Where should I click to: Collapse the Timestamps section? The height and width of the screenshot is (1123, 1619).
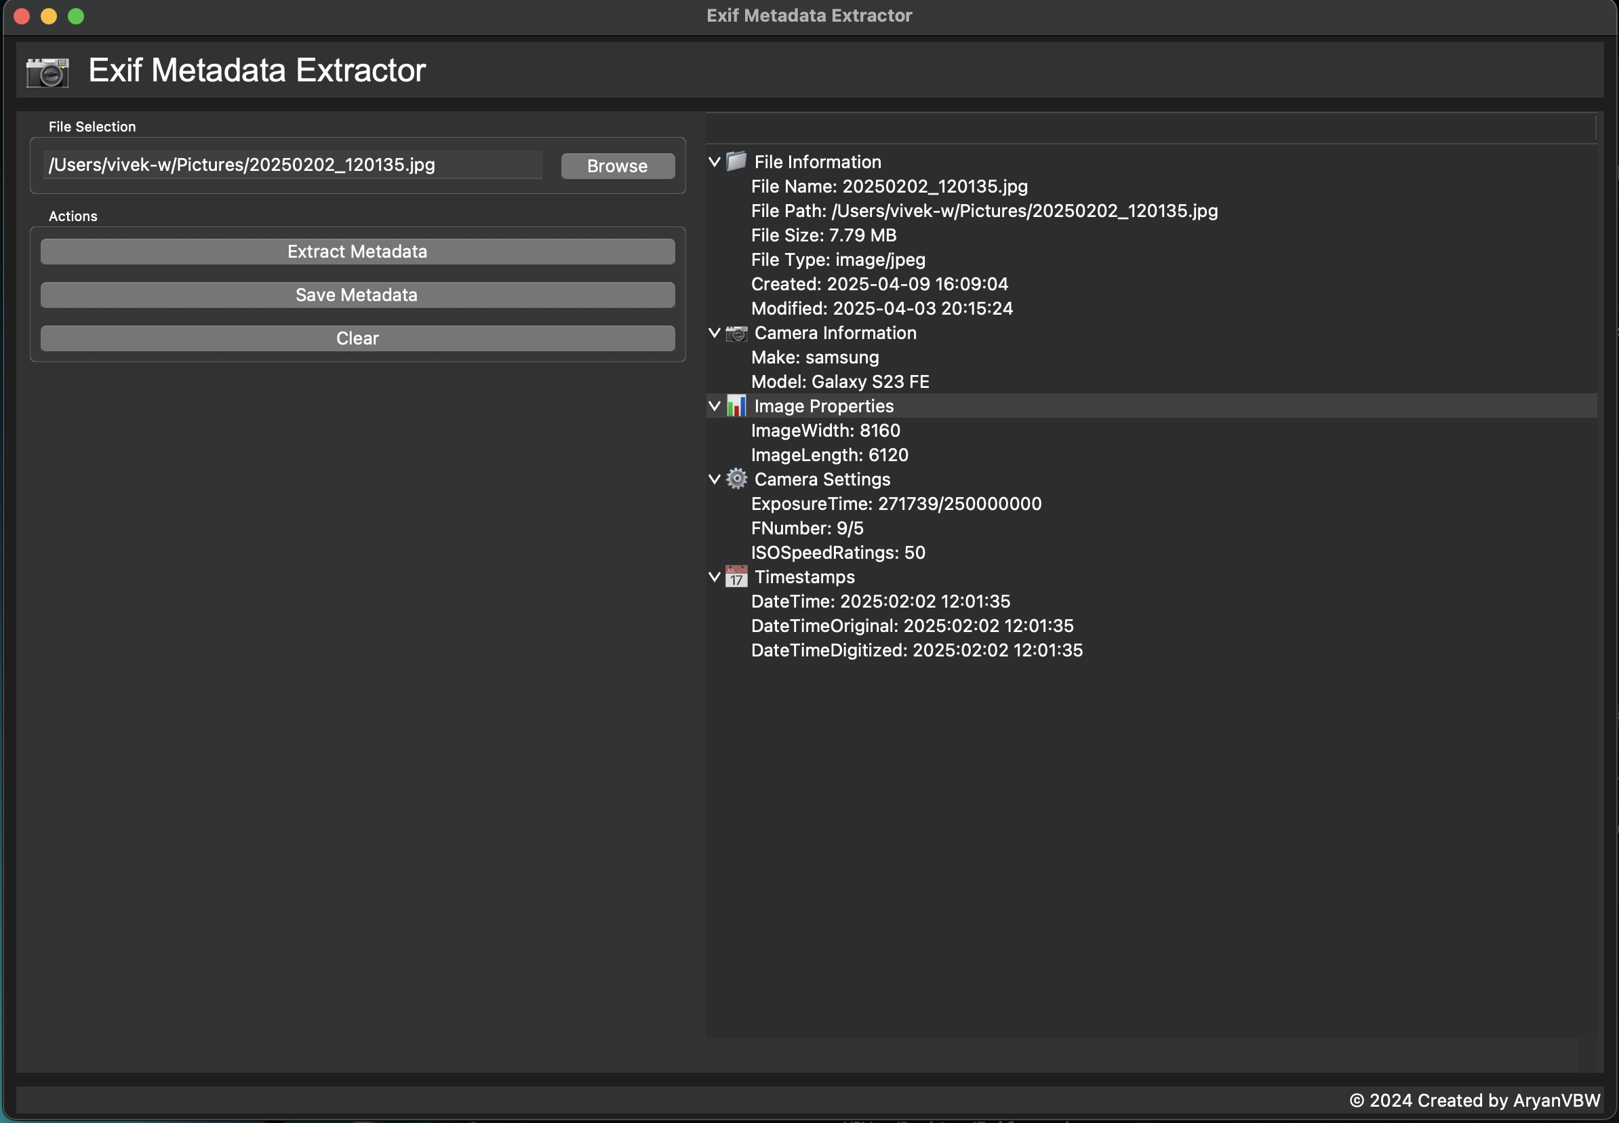point(713,576)
